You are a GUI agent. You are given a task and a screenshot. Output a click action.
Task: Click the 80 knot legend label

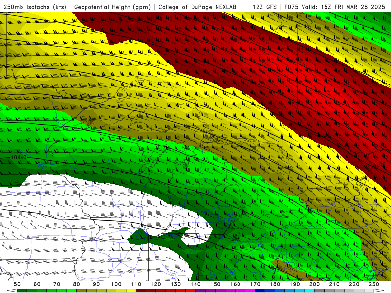(x=77, y=284)
